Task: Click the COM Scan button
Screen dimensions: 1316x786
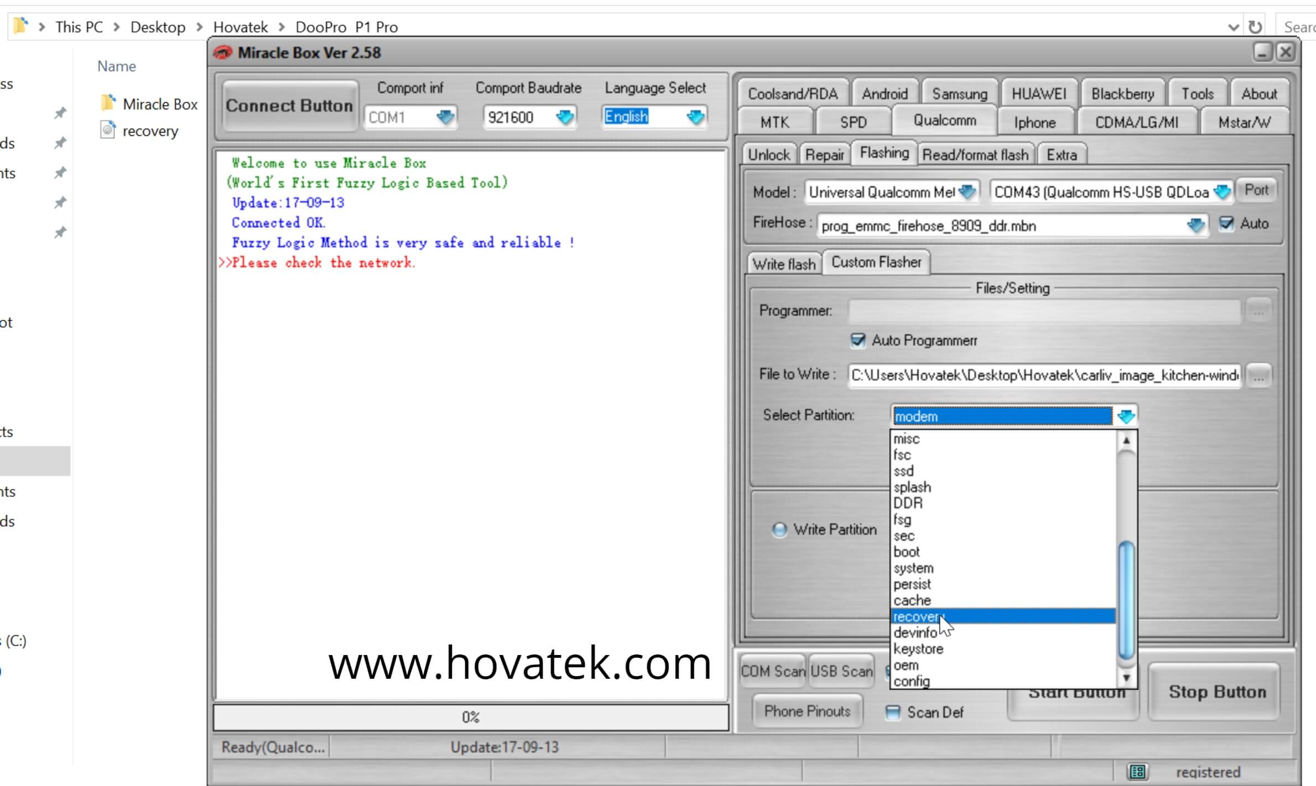Action: 773,671
